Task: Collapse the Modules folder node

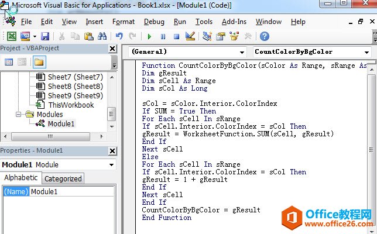Action: [x=18, y=114]
